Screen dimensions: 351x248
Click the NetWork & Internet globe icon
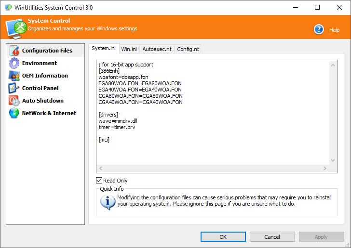[14, 113]
